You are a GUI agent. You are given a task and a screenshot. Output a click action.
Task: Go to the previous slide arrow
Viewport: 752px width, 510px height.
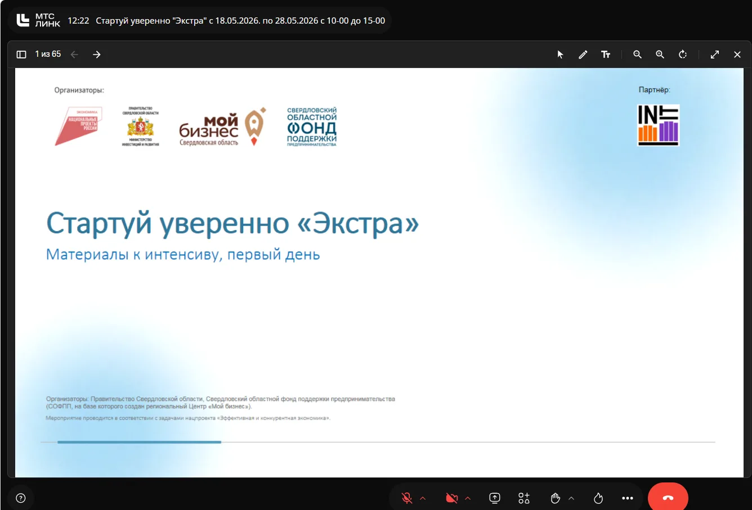(x=74, y=55)
